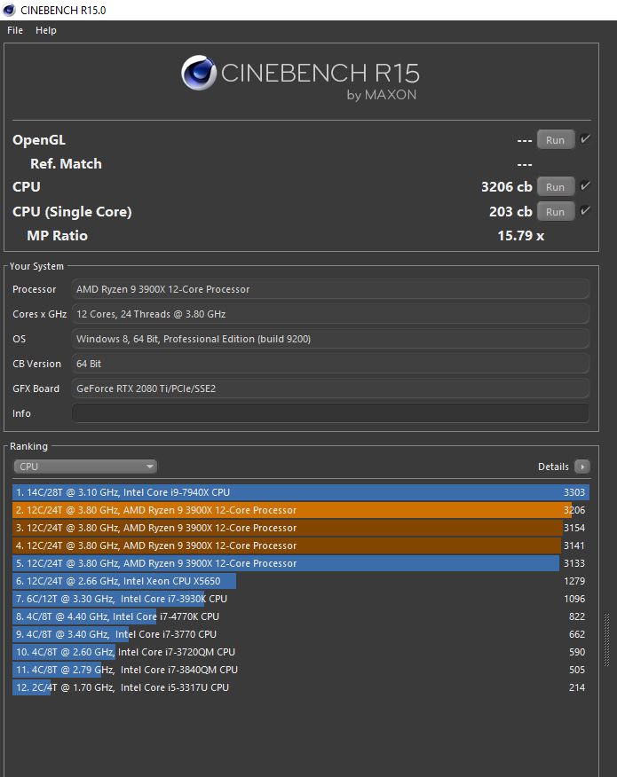
Task: Click the MP Ratio value 15.79 x
Action: (521, 236)
